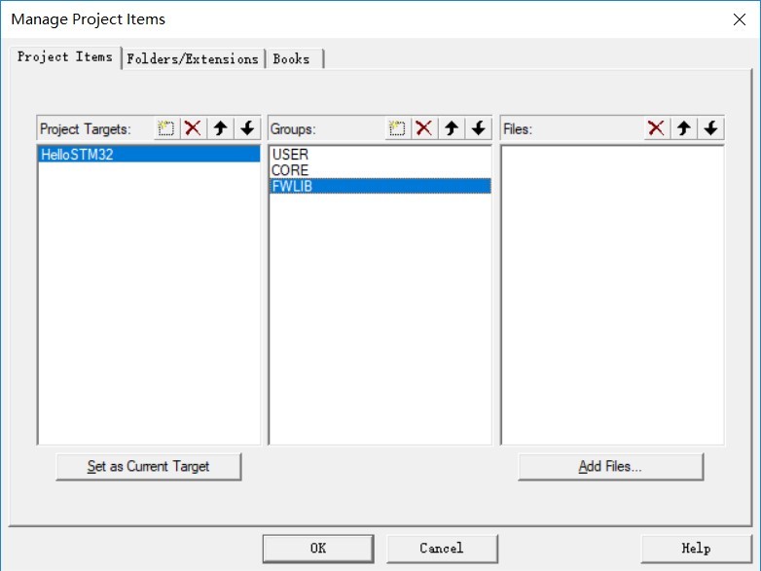Click inside the empty Files list

(612, 295)
